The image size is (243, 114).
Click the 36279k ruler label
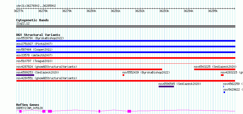coord(67,11)
